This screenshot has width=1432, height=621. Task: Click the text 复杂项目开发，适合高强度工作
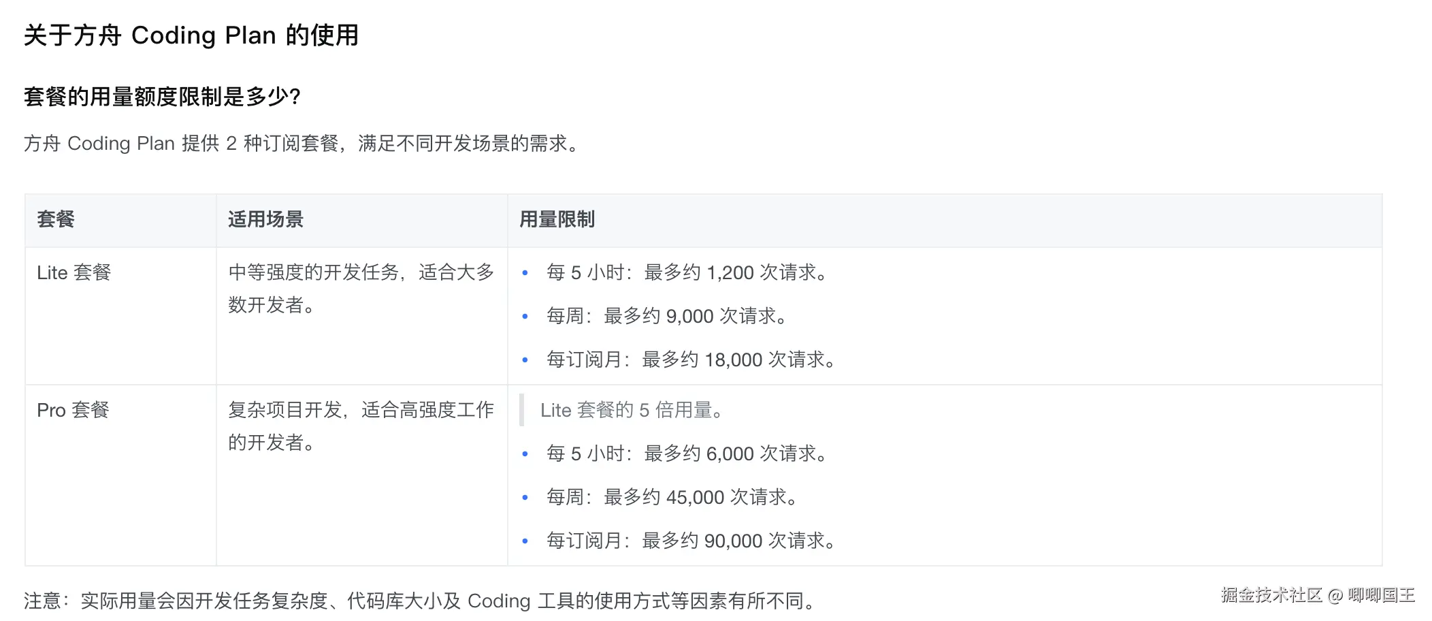pyautogui.click(x=361, y=410)
